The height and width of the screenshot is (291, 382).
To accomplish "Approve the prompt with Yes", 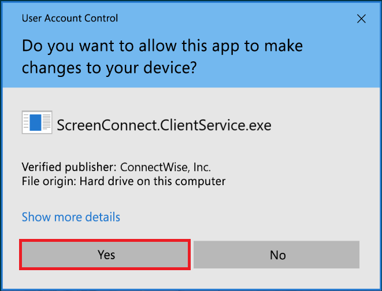I will point(105,255).
